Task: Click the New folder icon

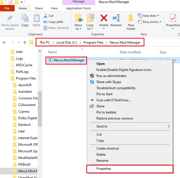Action: (131, 18)
